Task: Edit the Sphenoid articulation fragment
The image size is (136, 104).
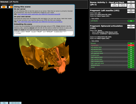Action: pos(131,26)
